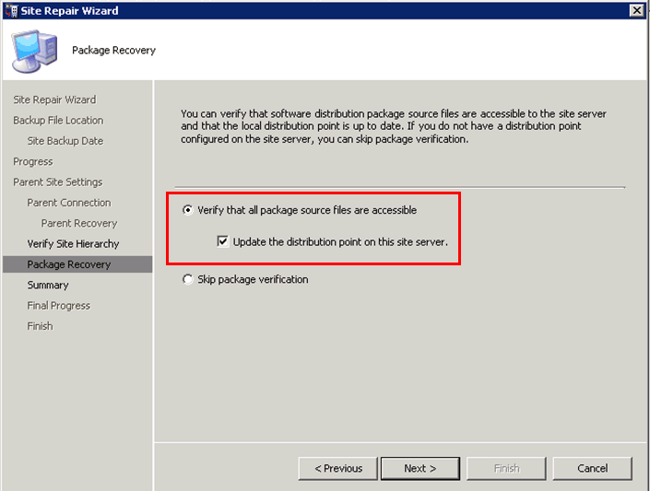Select Parent Connection in sidebar
The height and width of the screenshot is (491, 650).
(69, 203)
